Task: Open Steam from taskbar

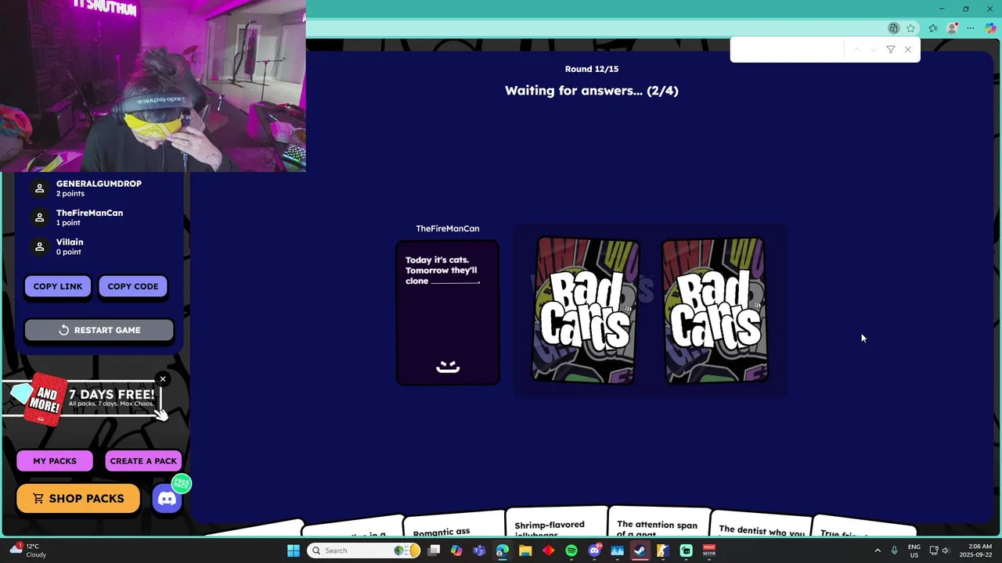Action: pos(640,550)
